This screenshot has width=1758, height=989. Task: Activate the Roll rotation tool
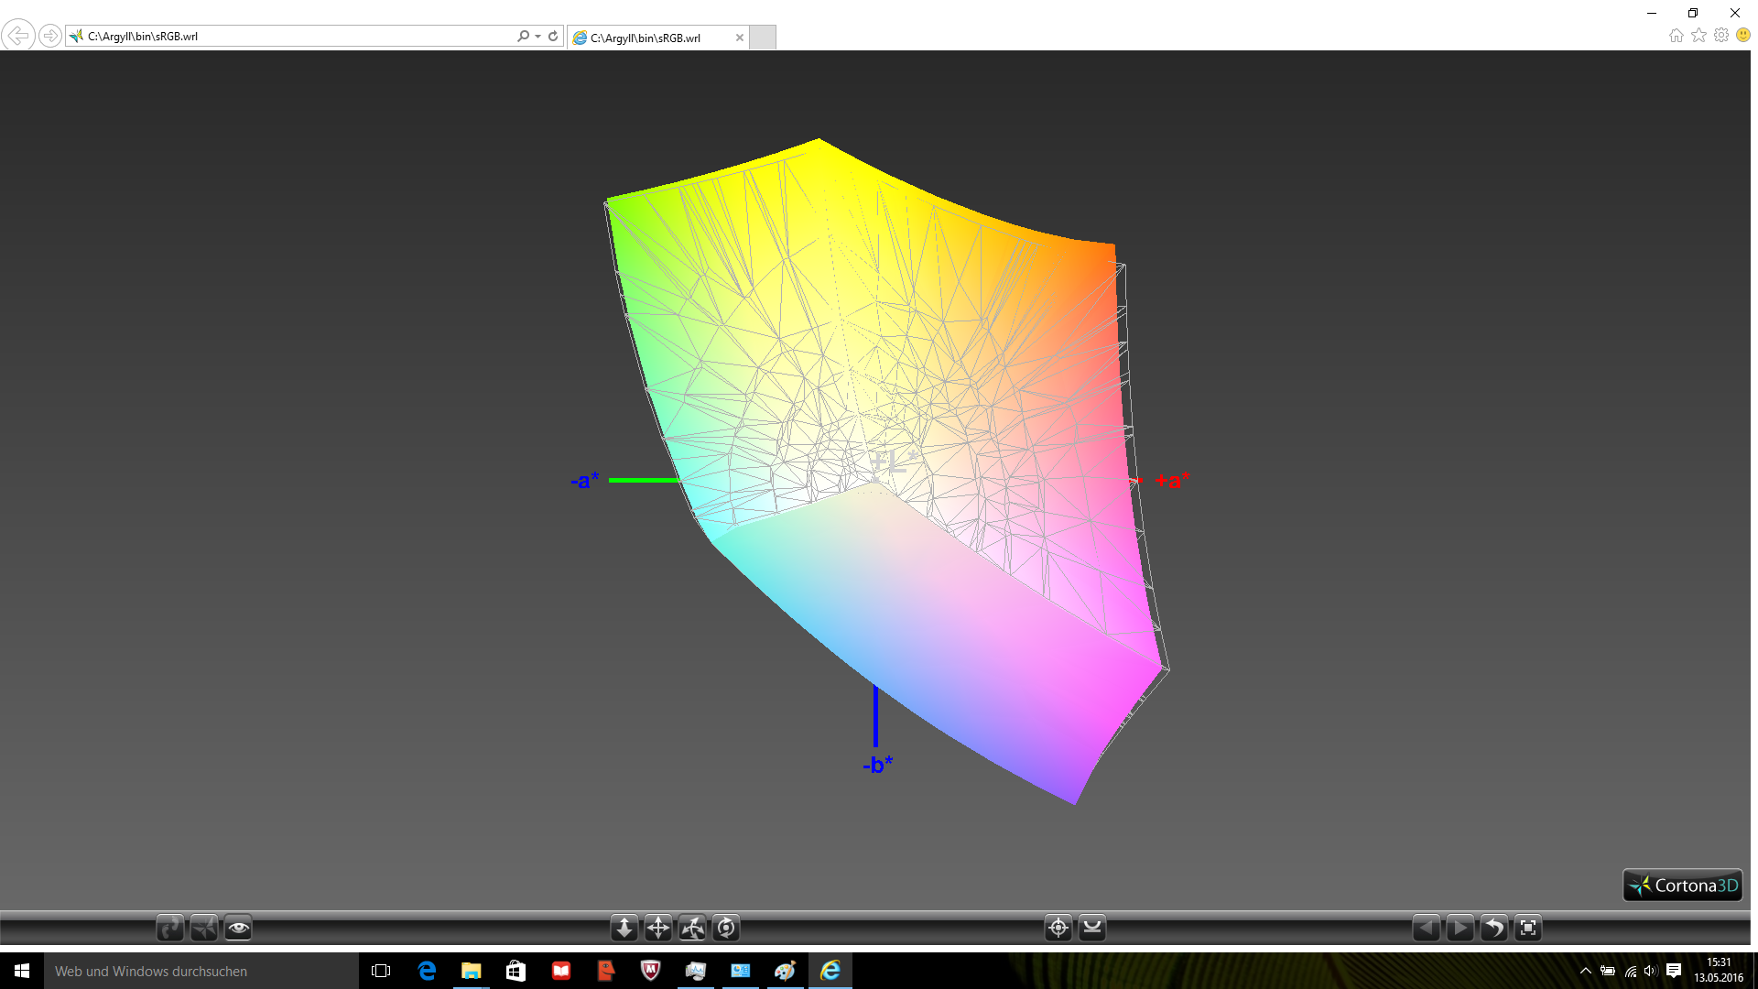click(726, 928)
